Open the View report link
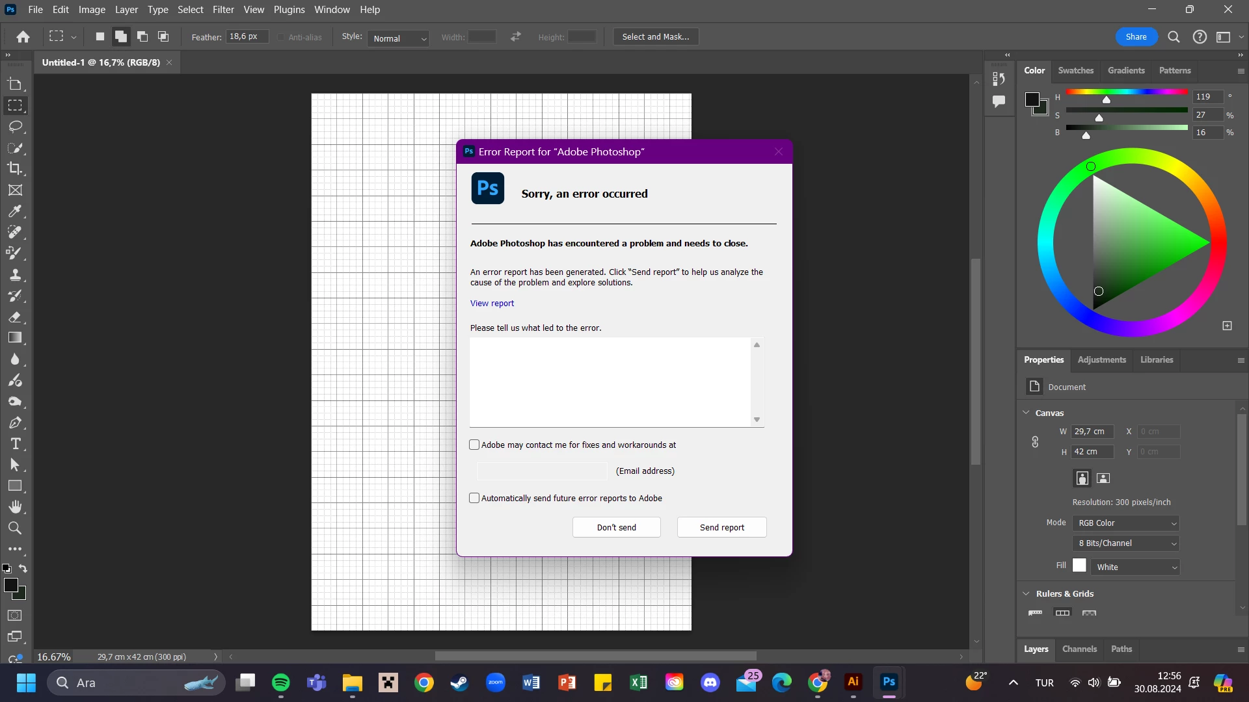1249x702 pixels. coord(492,304)
